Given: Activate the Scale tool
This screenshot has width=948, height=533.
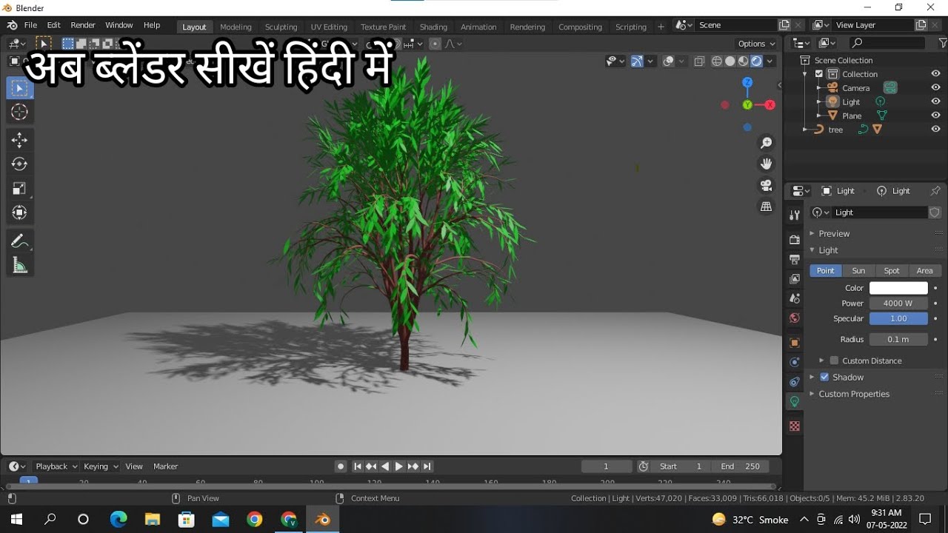Looking at the screenshot, I should coord(20,189).
